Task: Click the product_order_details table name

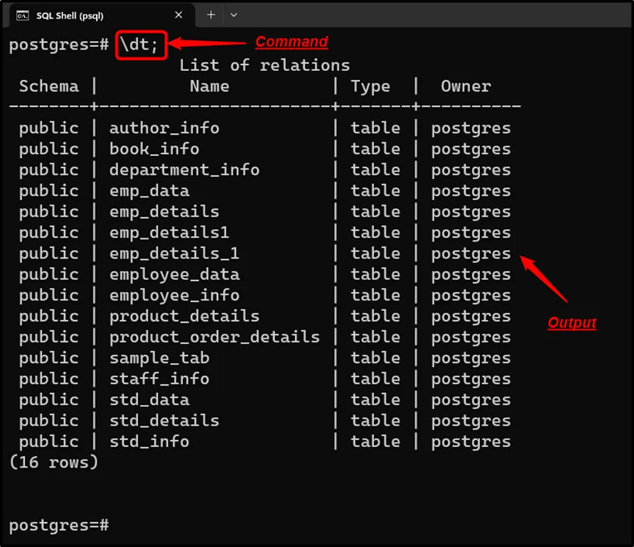Action: point(214,337)
